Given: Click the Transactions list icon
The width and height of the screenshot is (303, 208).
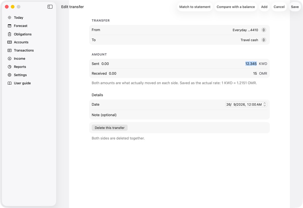Looking at the screenshot, I should tap(10, 50).
